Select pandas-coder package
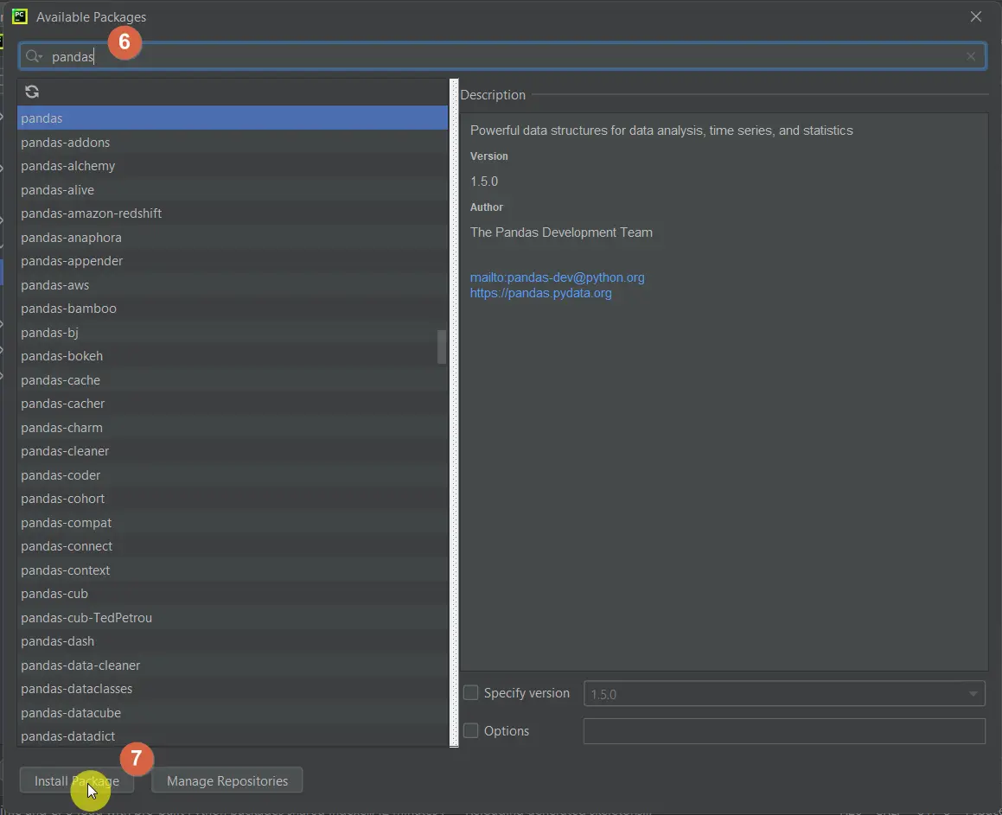This screenshot has height=815, width=1002. [x=233, y=475]
